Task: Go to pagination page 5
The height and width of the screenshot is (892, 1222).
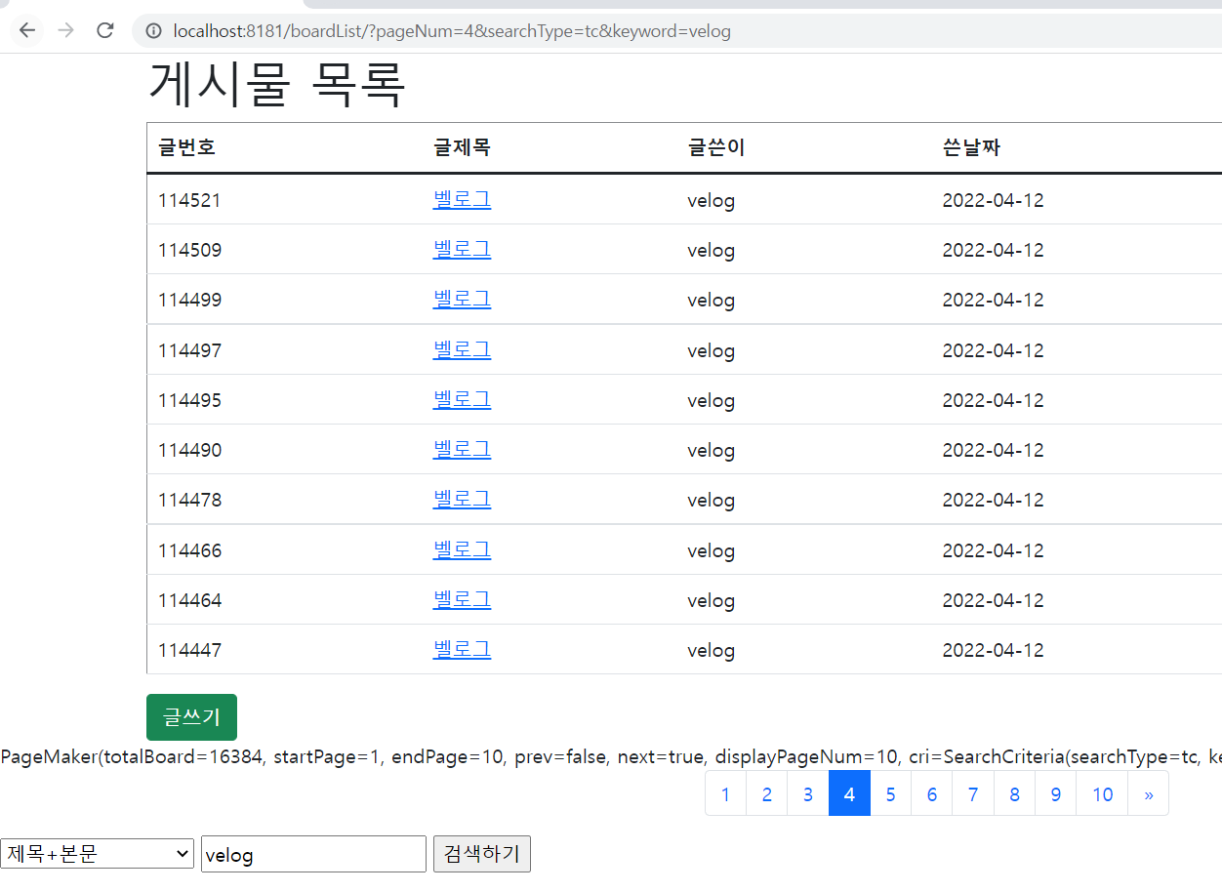Action: (x=890, y=793)
